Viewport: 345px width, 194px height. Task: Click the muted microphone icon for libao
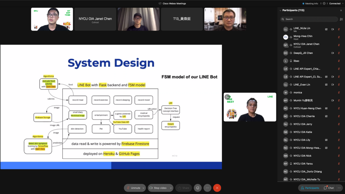tap(339, 61)
